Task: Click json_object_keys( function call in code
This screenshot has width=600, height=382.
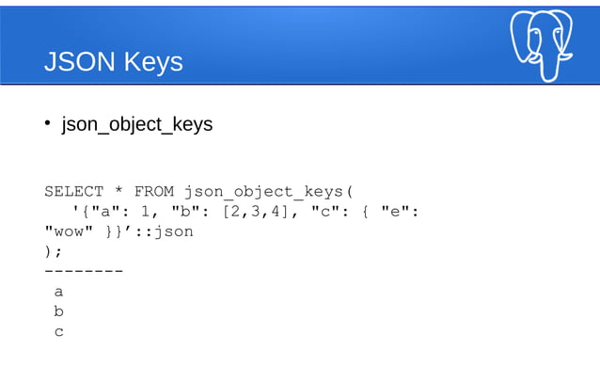Action: (268, 192)
